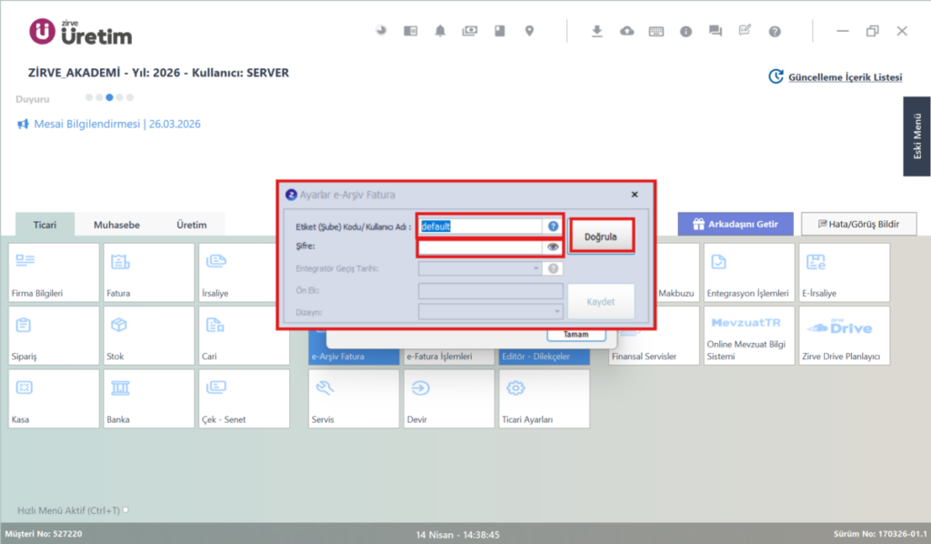The height and width of the screenshot is (544, 931).
Task: Click the pie chart icon in top toolbar
Action: (381, 30)
